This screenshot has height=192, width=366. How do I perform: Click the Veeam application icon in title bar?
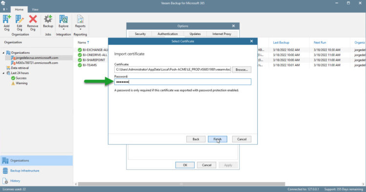pos(3,3)
